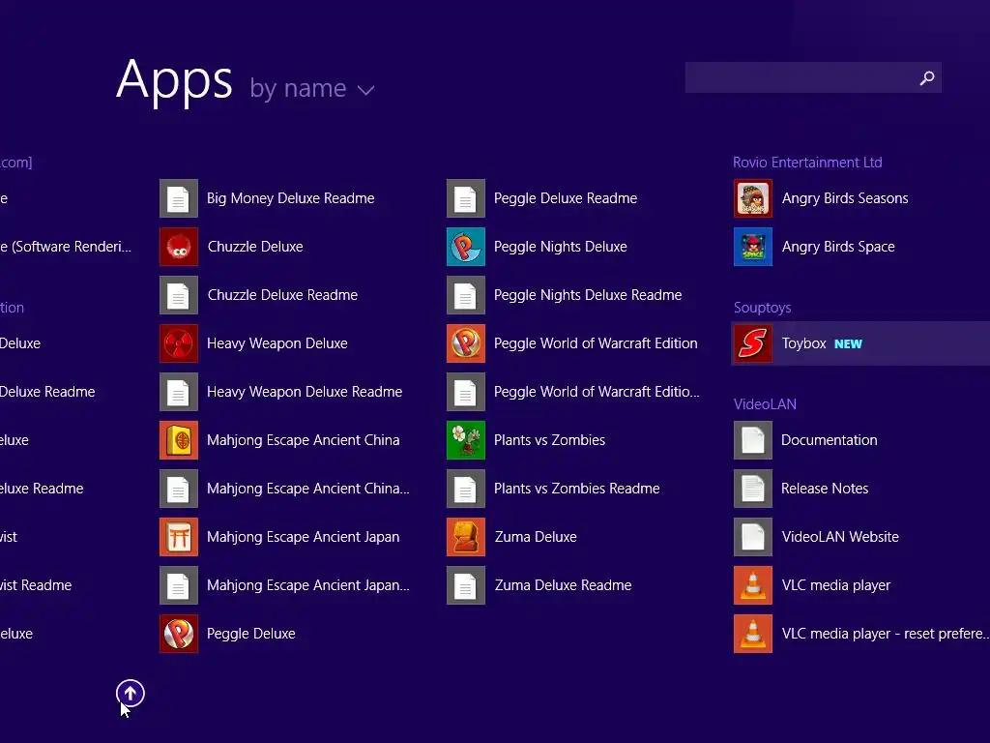
Task: Click the 'Angry Birds Space' label text
Action: [x=838, y=247]
